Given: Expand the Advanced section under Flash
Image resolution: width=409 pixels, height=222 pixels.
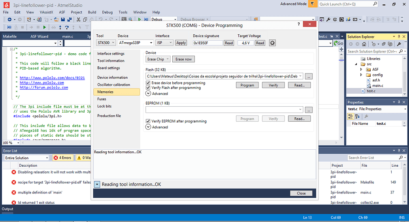Looking at the screenshot, I should click(148, 94).
